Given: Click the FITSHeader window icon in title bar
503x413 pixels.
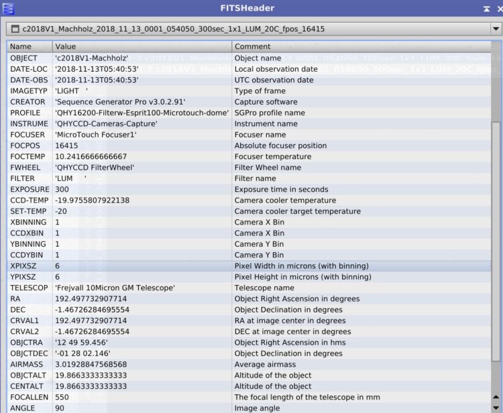Looking at the screenshot, I should (x=8, y=8).
